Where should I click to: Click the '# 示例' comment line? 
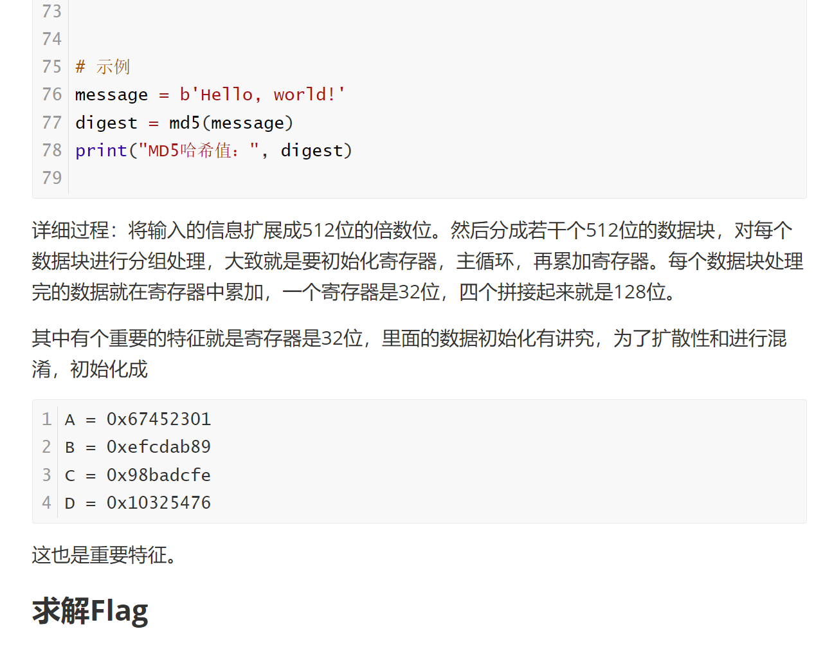[102, 67]
